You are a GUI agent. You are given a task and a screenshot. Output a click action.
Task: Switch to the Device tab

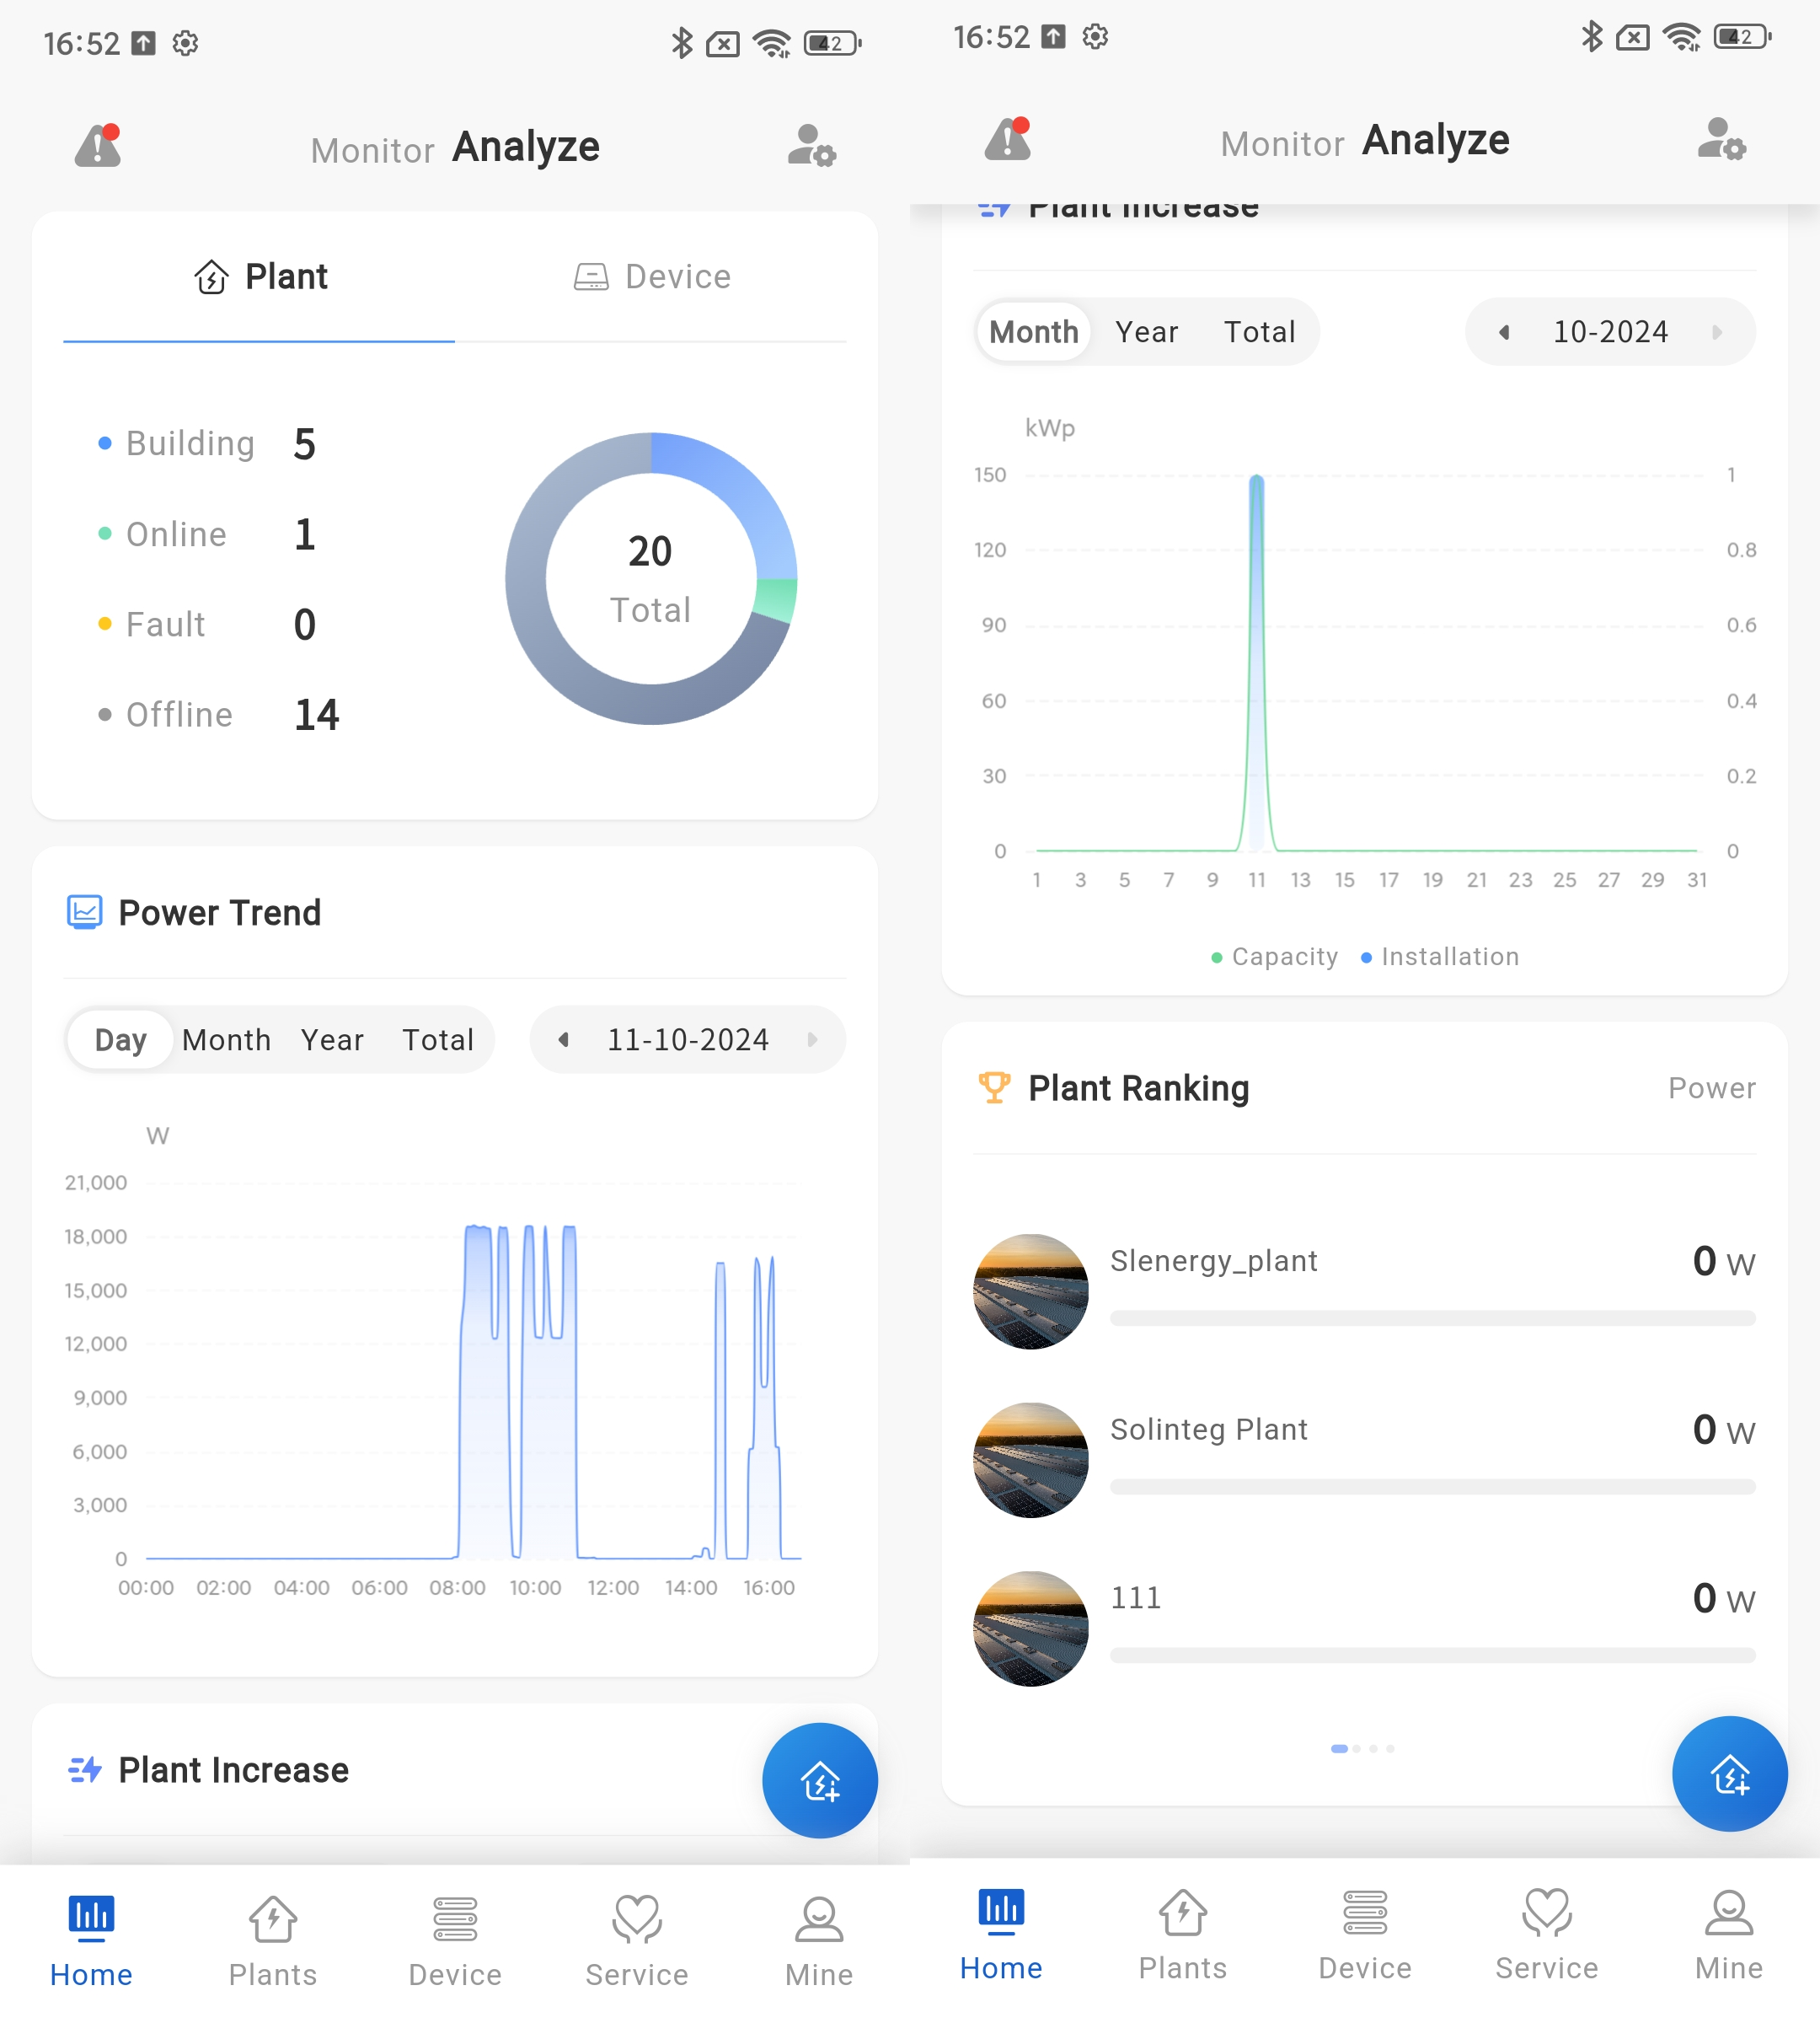[652, 277]
